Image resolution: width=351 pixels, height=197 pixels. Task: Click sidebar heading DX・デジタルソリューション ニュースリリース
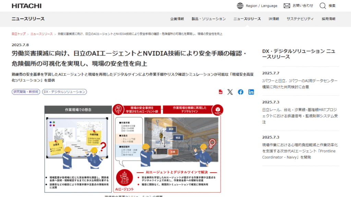tap(299, 54)
